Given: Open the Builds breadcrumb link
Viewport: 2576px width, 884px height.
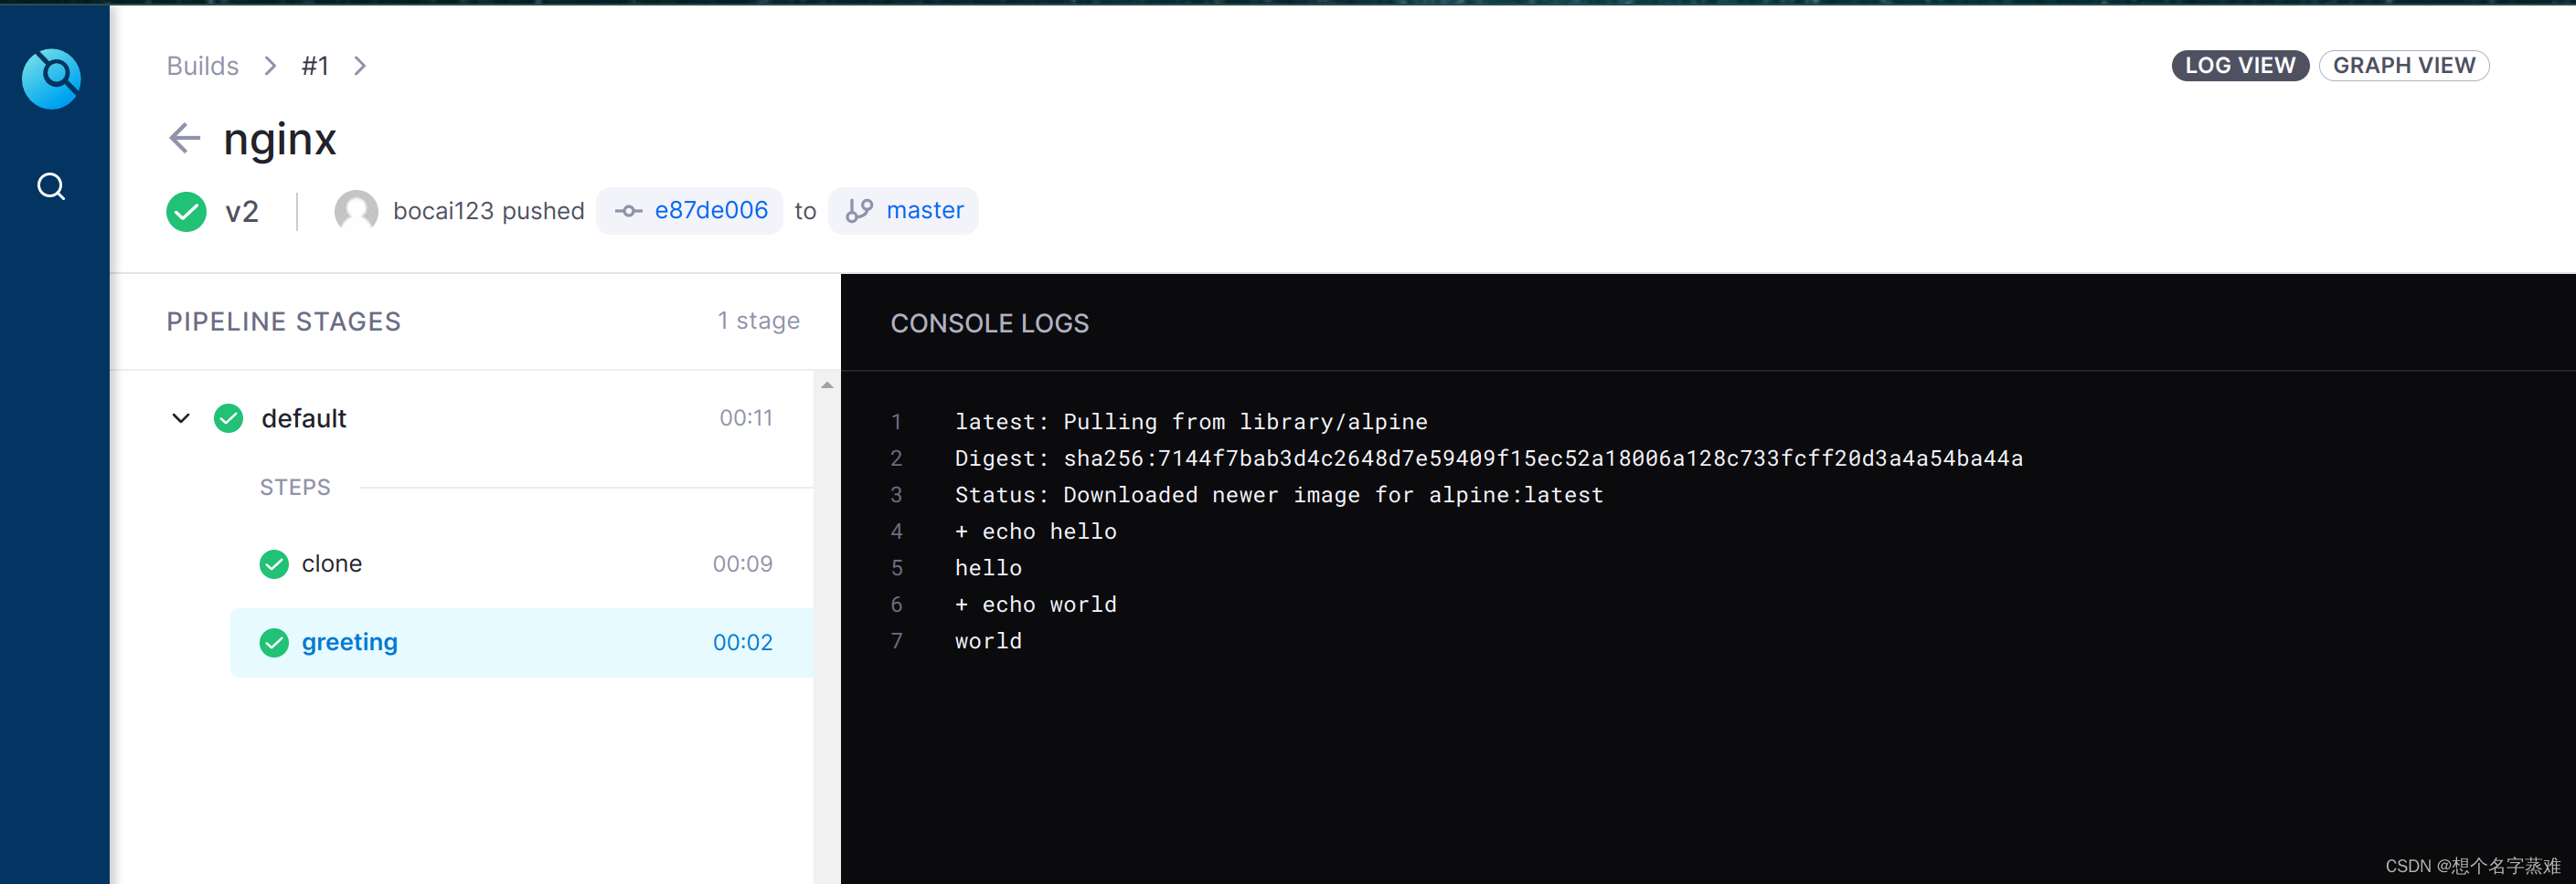Looking at the screenshot, I should tap(202, 66).
